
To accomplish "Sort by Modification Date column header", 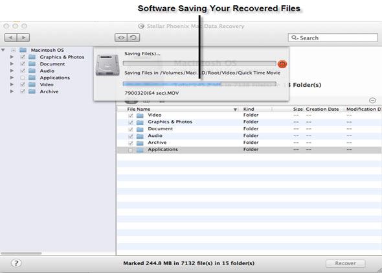I will (364, 109).
